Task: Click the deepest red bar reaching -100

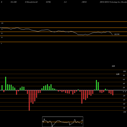Action: 29,100
